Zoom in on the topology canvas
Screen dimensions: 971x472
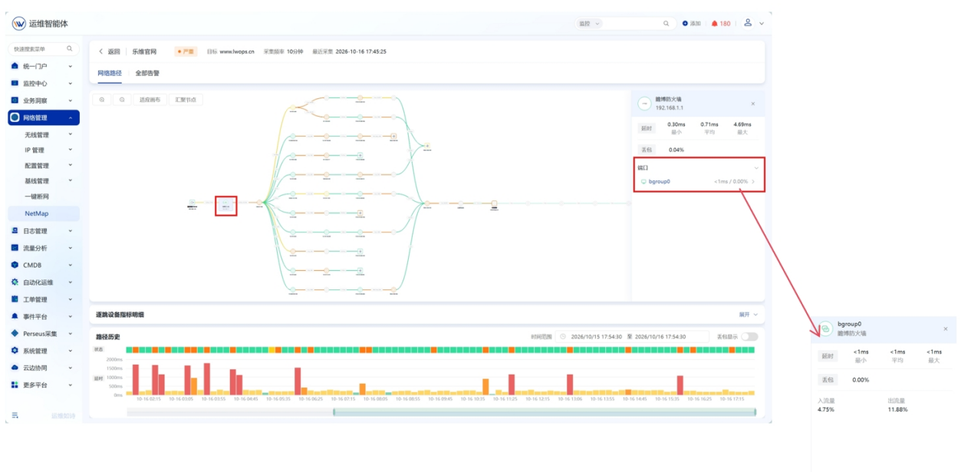pyautogui.click(x=102, y=100)
